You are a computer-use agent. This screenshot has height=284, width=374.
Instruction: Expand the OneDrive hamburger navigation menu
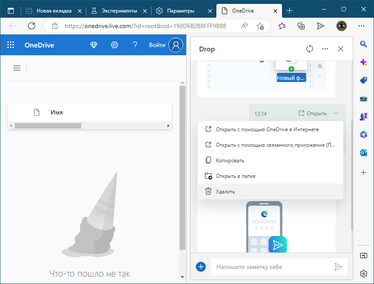[x=17, y=68]
